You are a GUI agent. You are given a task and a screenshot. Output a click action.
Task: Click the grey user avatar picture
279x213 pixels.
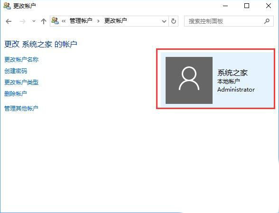(189, 80)
